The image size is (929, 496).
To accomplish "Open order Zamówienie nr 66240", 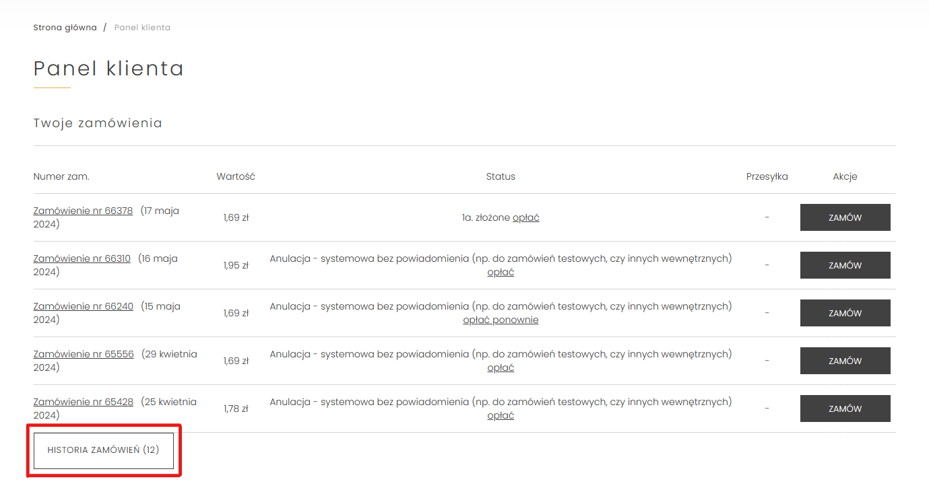I will [x=83, y=306].
